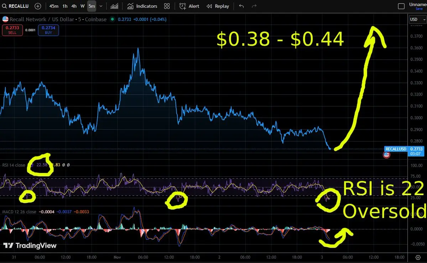The image size is (427, 263).
Task: Open chart style area icon
Action: point(114,6)
